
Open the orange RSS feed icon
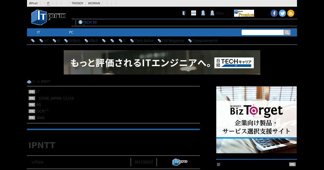pyautogui.click(x=291, y=13)
